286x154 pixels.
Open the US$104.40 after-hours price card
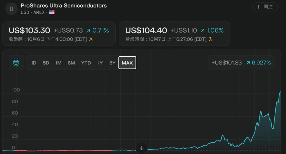click(174, 33)
